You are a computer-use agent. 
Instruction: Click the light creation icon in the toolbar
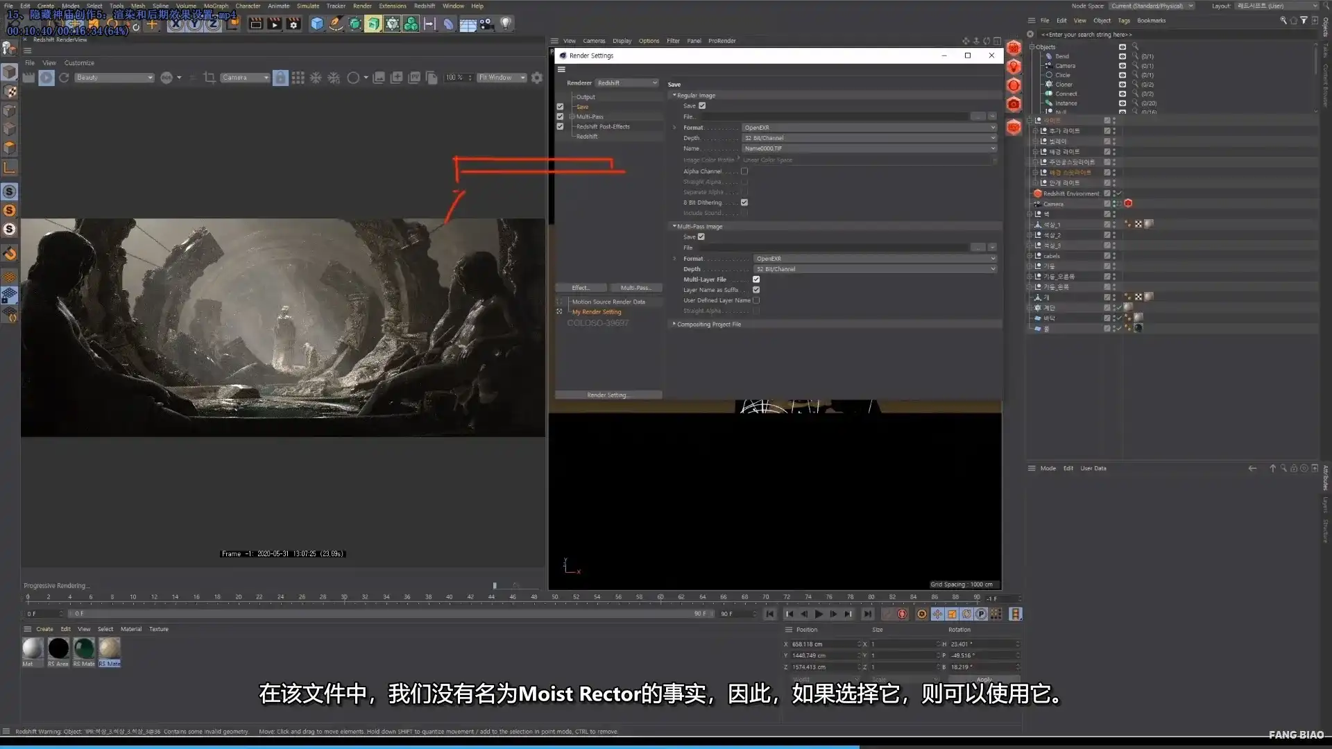click(506, 23)
